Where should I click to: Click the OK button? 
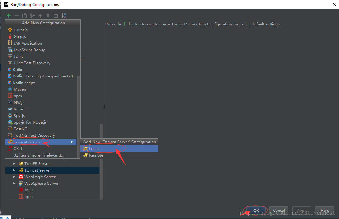pyautogui.click(x=256, y=210)
